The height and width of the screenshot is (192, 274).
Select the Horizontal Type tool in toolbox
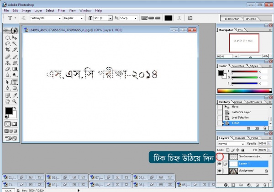pyautogui.click(x=15, y=82)
